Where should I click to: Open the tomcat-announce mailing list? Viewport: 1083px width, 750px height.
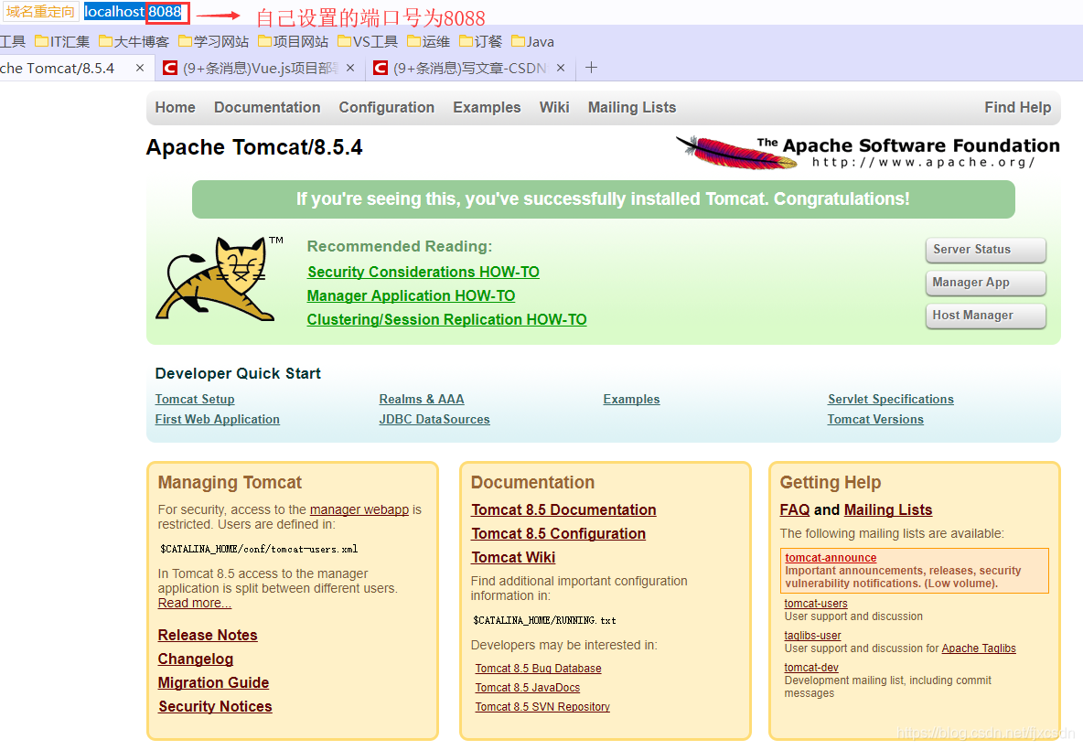click(x=831, y=557)
